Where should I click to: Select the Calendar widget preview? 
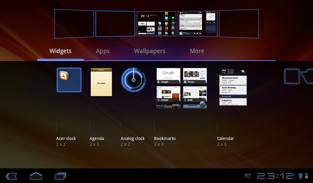click(233, 87)
